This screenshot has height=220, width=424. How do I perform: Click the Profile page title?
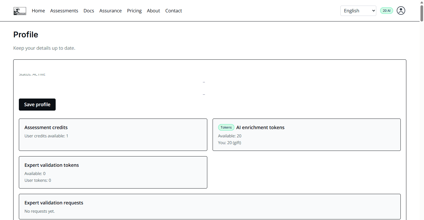coord(26,34)
